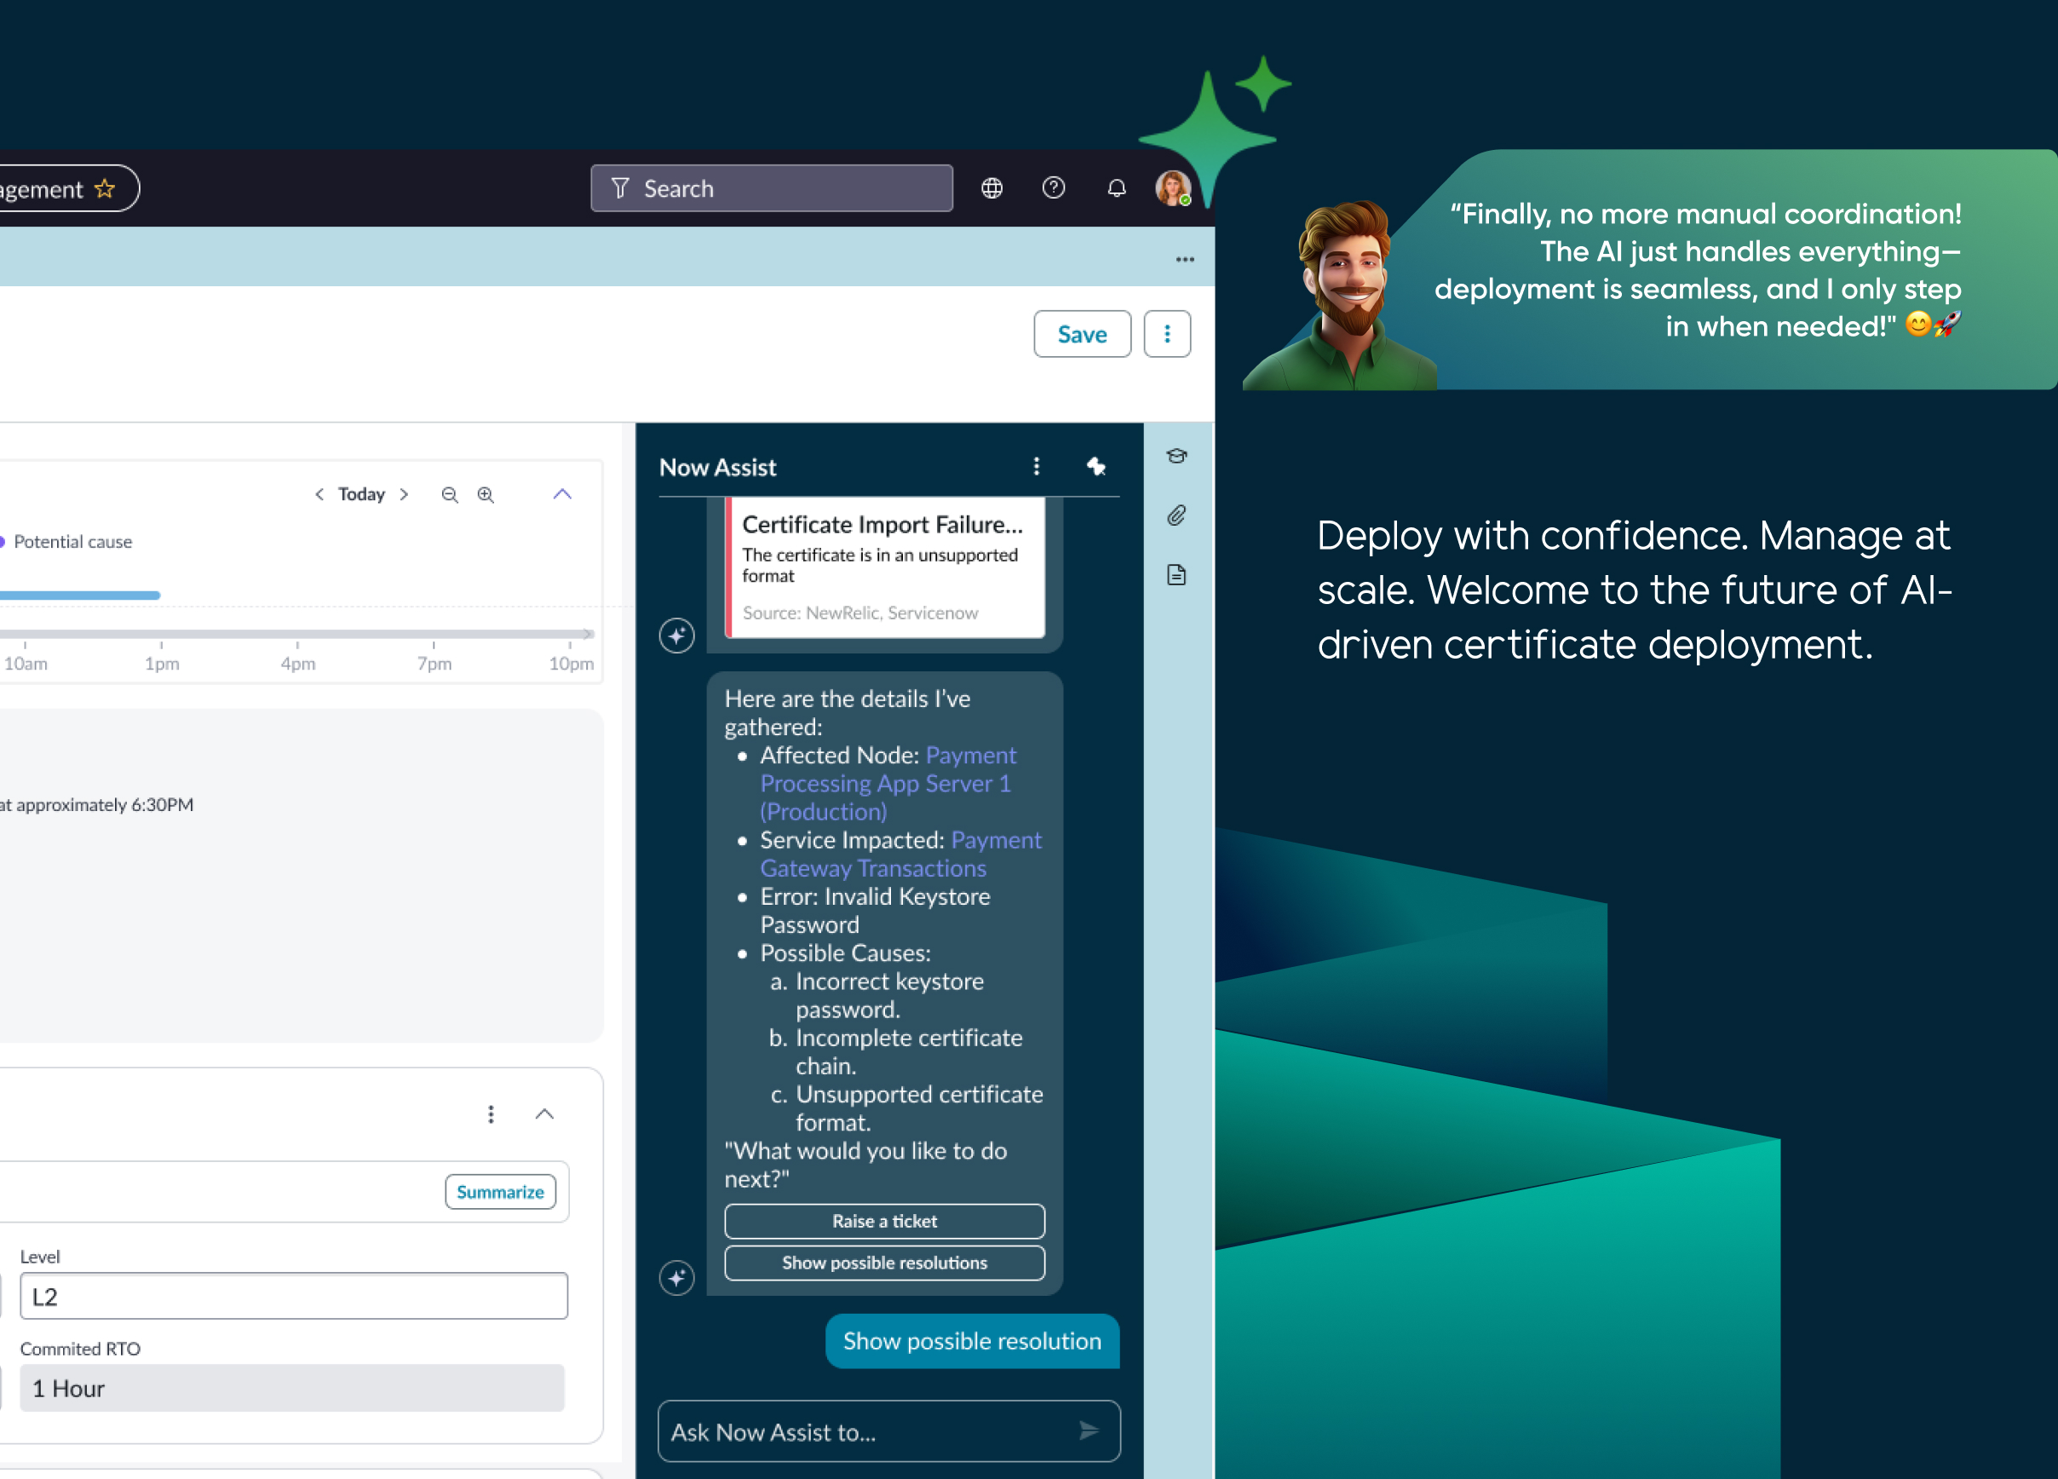Open the three-dot menu on the blue bar
The height and width of the screenshot is (1479, 2058).
point(1185,260)
